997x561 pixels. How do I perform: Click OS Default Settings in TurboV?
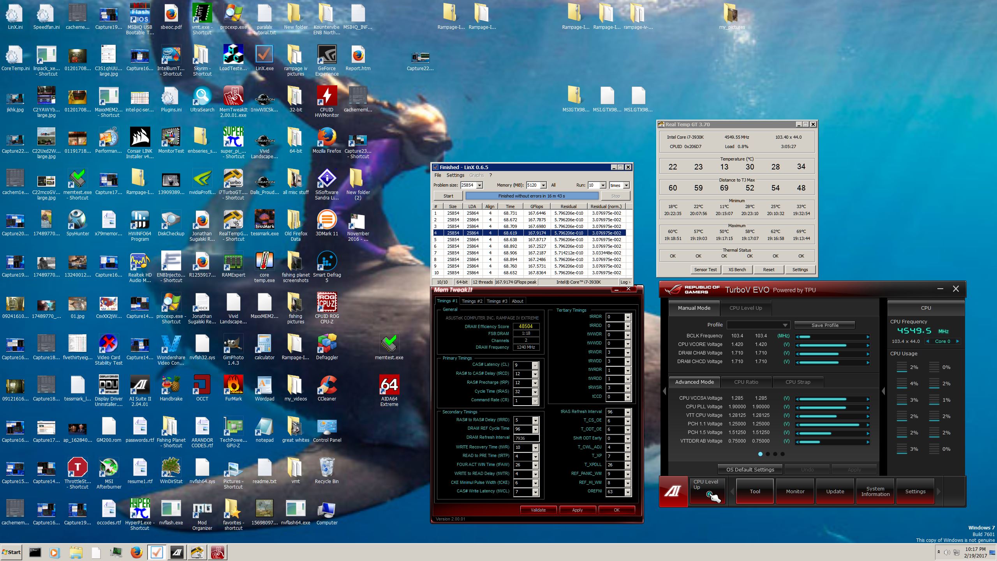point(750,469)
